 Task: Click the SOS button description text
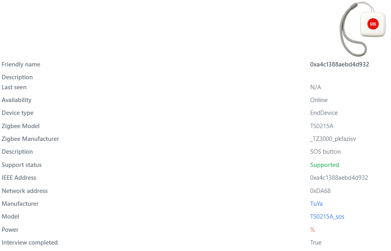pos(325,151)
